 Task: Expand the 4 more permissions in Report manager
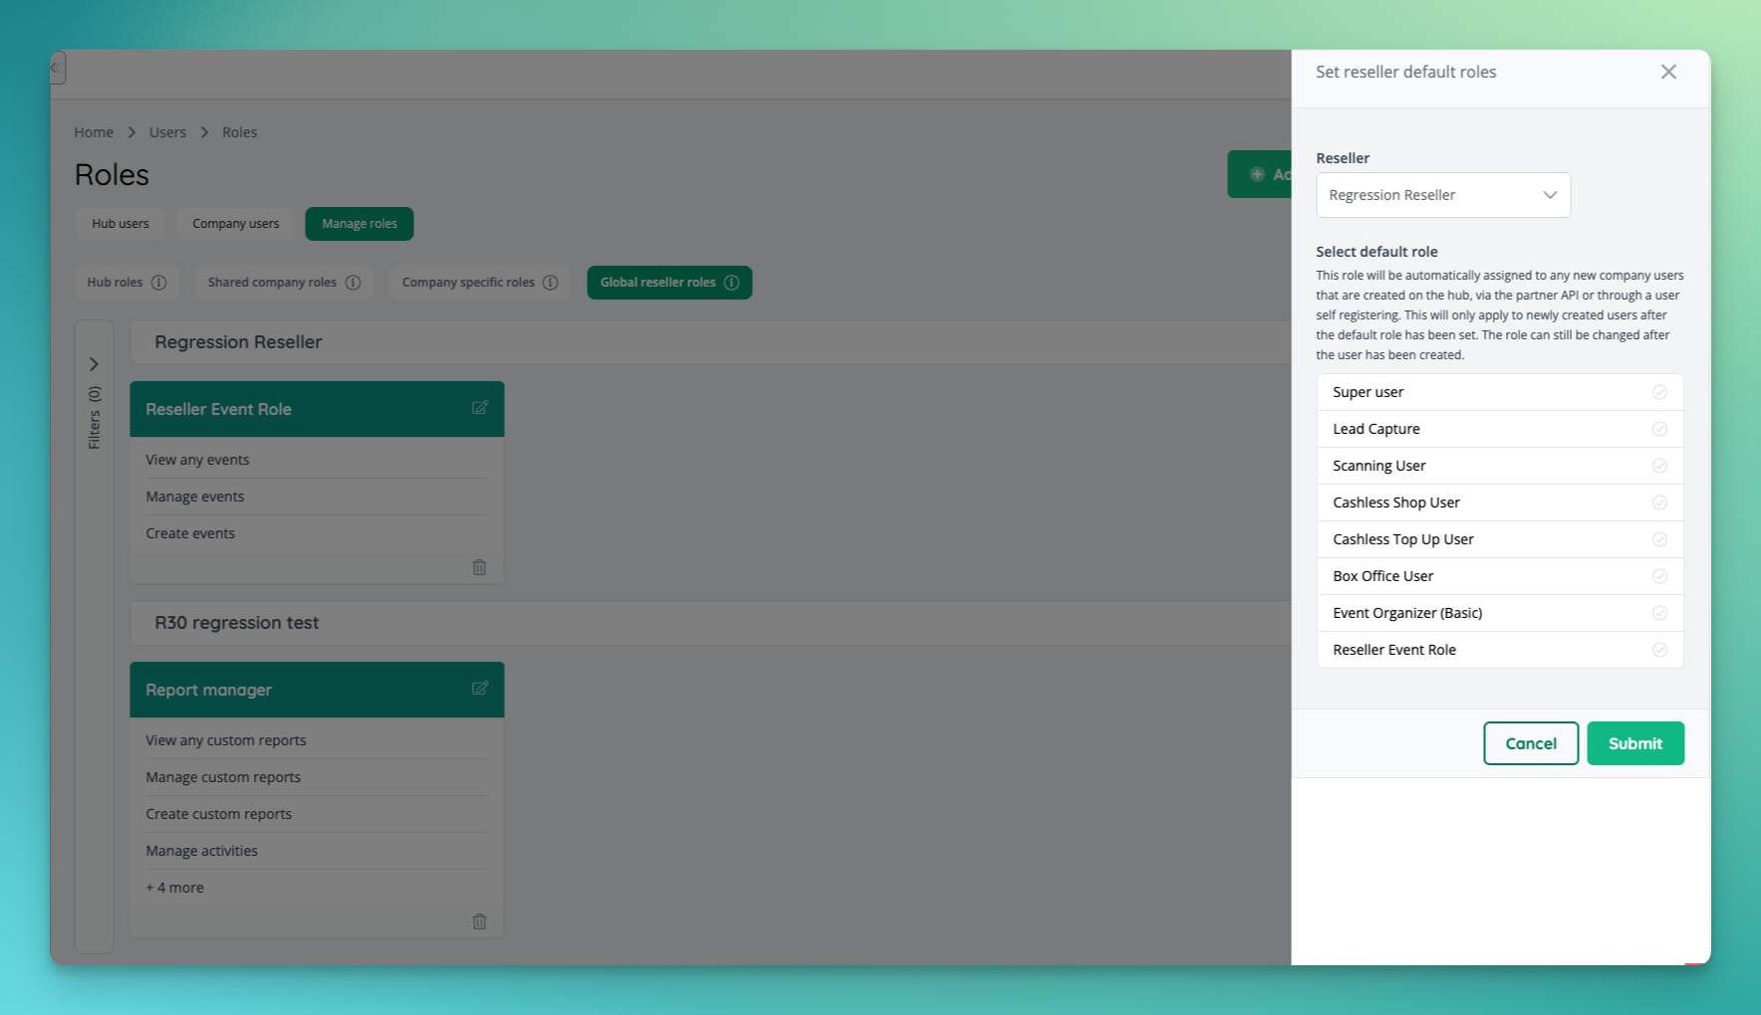point(174,887)
